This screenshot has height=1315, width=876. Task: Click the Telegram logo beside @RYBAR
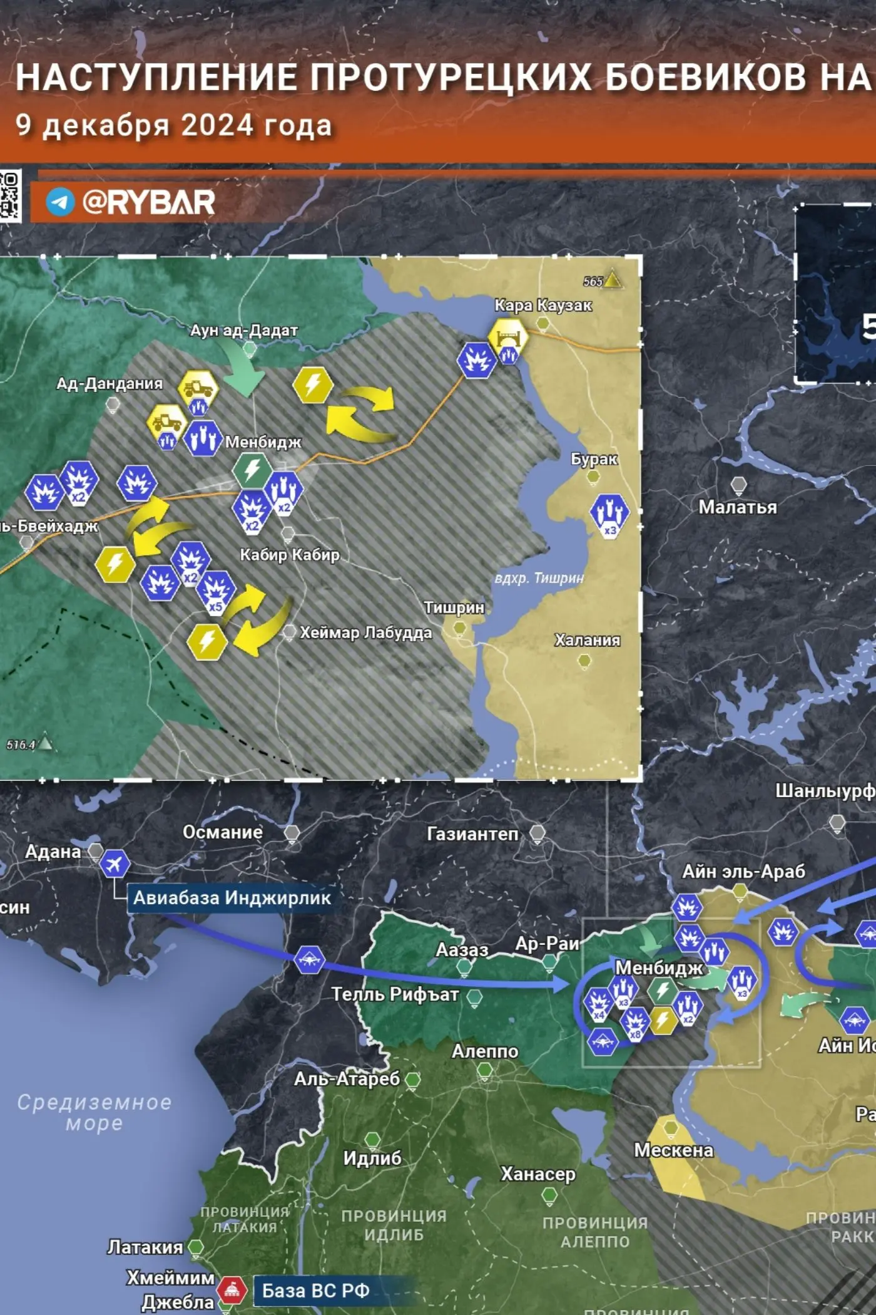coord(60,202)
